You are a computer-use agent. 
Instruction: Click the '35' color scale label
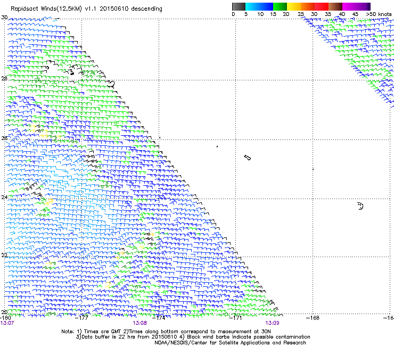coord(328,14)
